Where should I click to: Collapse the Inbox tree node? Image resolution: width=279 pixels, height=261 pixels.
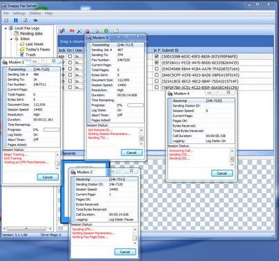[11, 39]
